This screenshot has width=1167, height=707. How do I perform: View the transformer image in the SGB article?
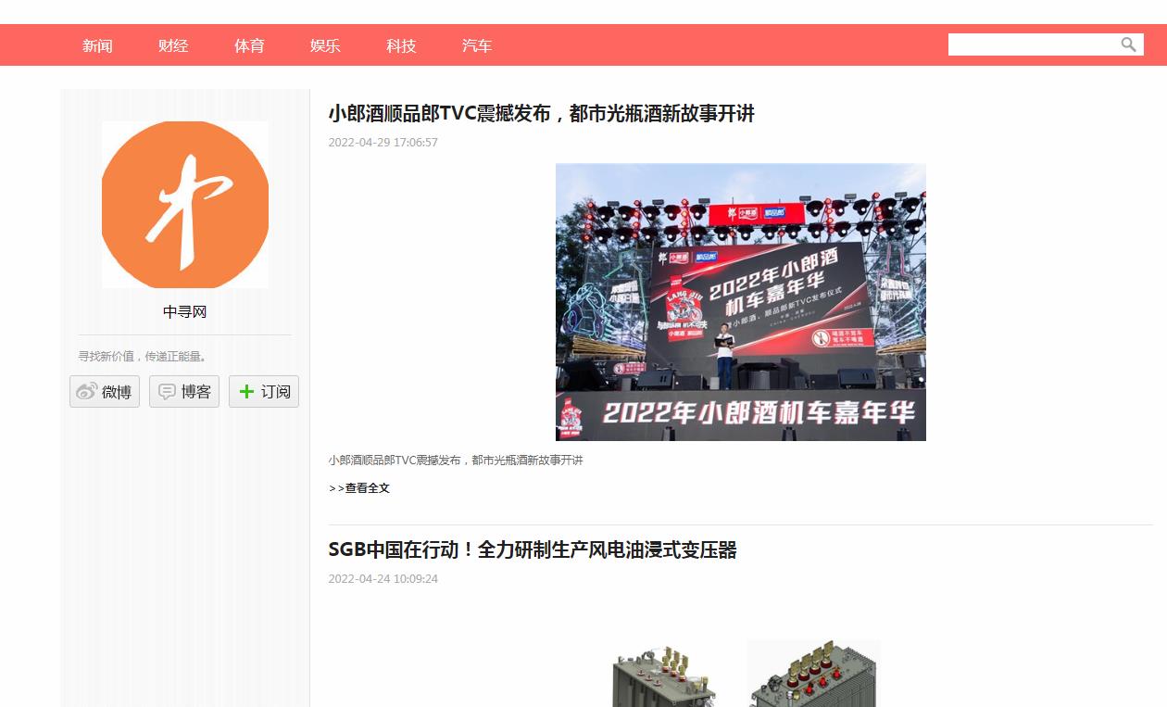746,673
